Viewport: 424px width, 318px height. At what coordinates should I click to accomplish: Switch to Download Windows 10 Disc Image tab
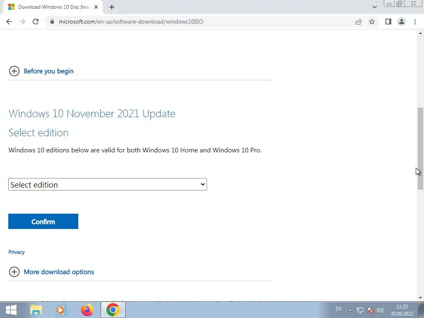coord(53,7)
